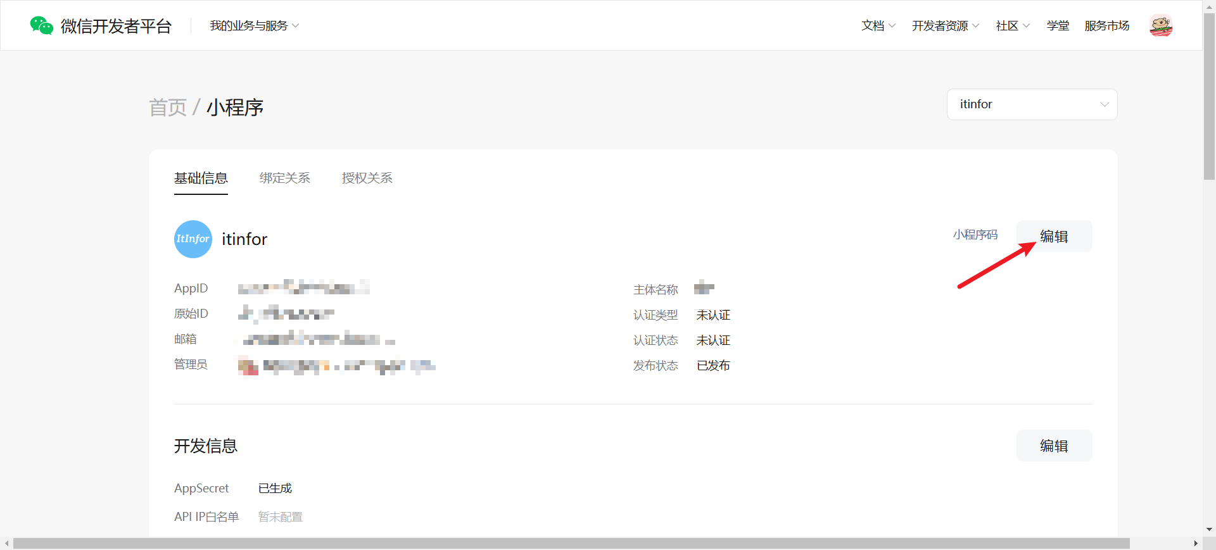Click the 未认证 value beside 认证状态

[x=713, y=341]
